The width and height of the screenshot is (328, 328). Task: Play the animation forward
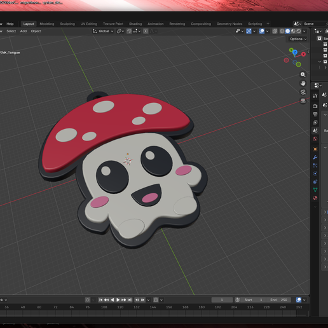(x=118, y=300)
